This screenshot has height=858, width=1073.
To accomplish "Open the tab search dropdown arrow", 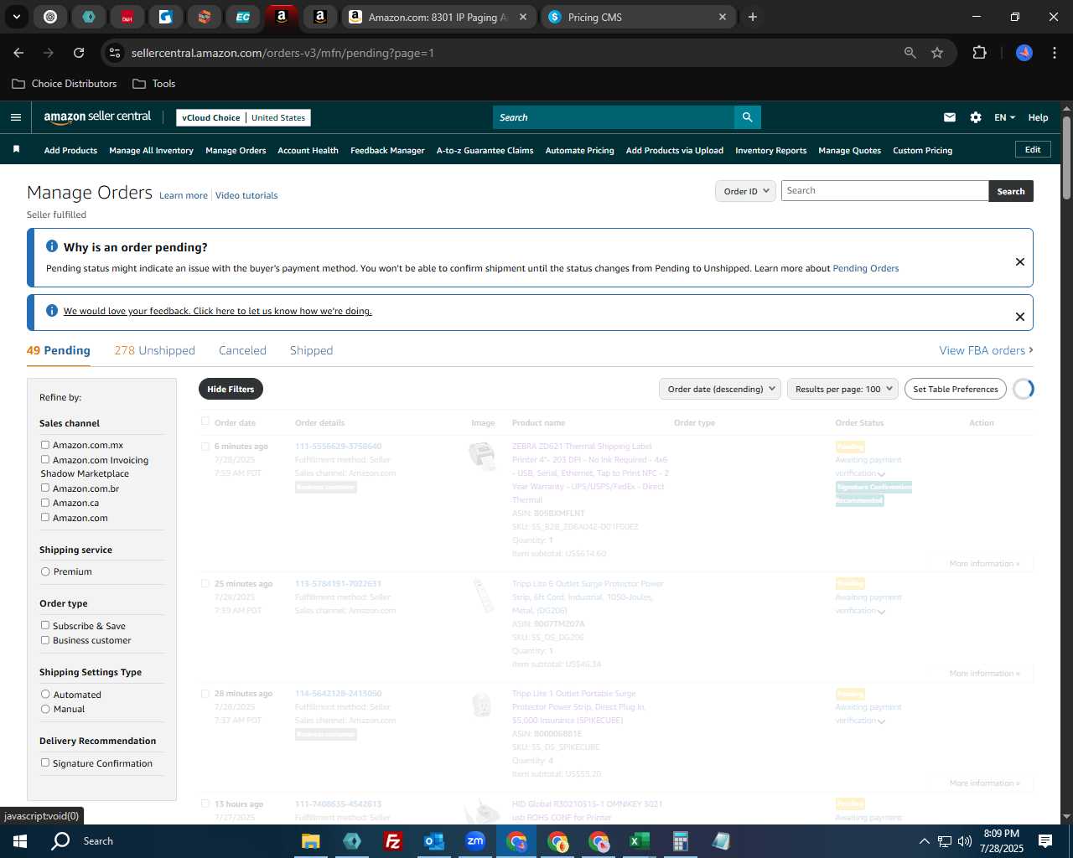I will pyautogui.click(x=17, y=17).
